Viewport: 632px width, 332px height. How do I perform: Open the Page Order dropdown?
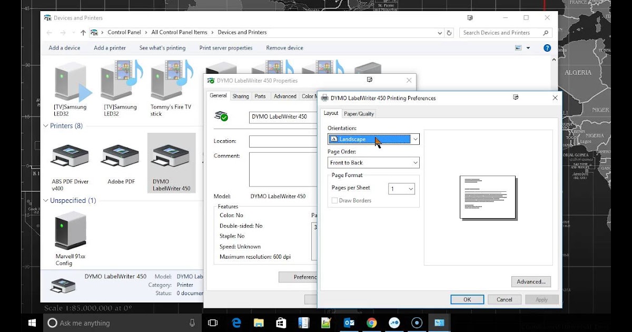(x=373, y=163)
